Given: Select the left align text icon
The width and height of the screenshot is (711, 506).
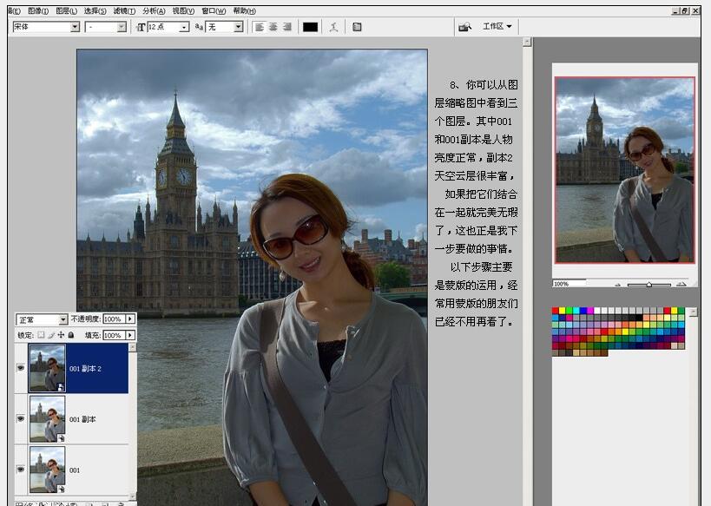Looking at the screenshot, I should 260,27.
